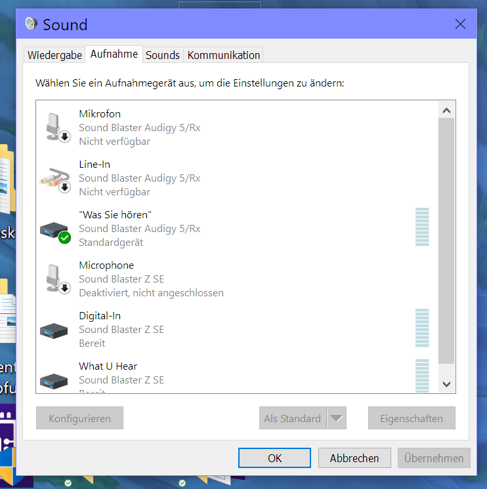
Task: Select the "Digital-In" device name
Action: [100, 316]
